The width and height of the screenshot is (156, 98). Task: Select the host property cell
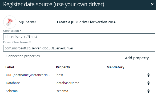click(60, 75)
